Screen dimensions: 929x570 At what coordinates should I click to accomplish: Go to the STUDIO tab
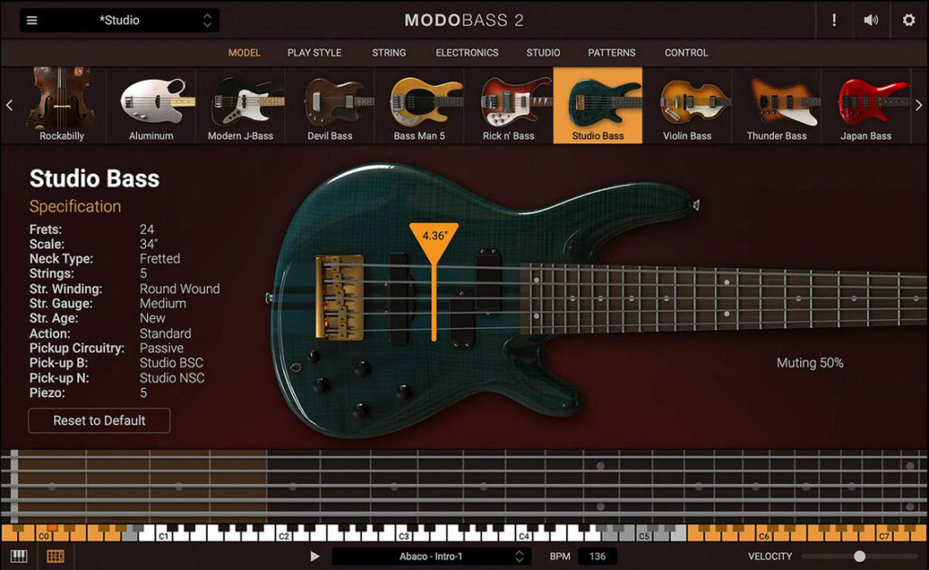pos(543,53)
